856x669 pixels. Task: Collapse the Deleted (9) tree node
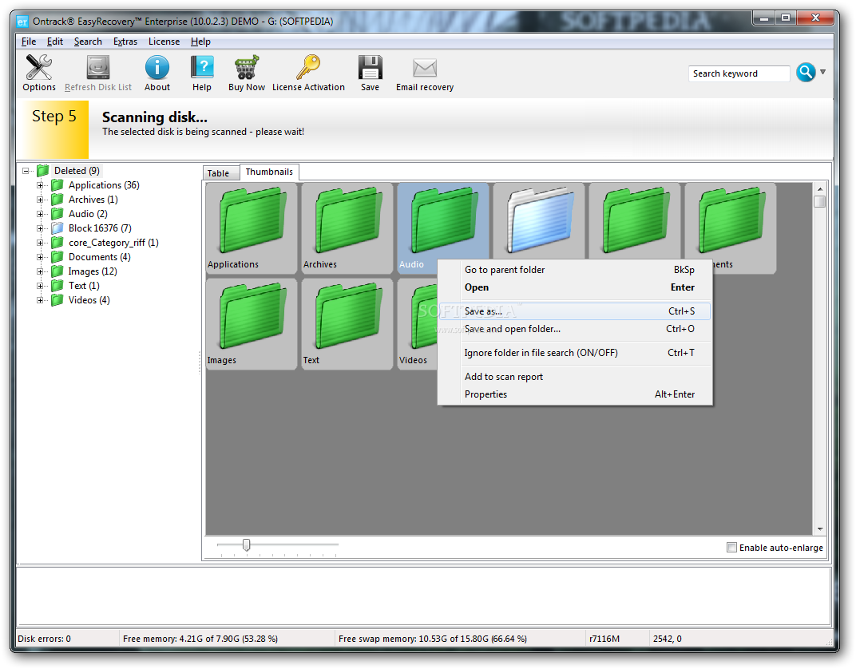point(26,171)
